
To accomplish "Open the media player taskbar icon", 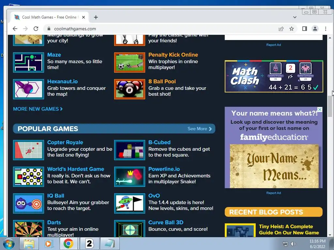I will (x=49, y=243).
